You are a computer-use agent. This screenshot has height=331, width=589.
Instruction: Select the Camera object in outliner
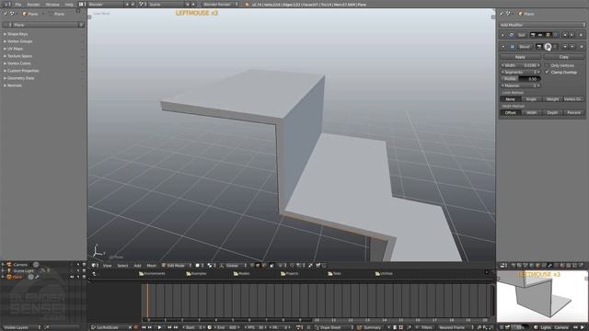[x=20, y=265]
